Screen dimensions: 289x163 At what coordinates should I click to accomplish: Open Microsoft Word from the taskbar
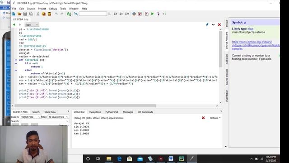171,159
